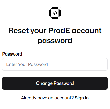Click the tiny trademark mark beside logo
This screenshot has width=110, height=109.
(60, 7)
